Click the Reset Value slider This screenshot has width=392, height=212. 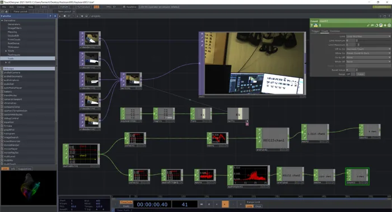374,70
